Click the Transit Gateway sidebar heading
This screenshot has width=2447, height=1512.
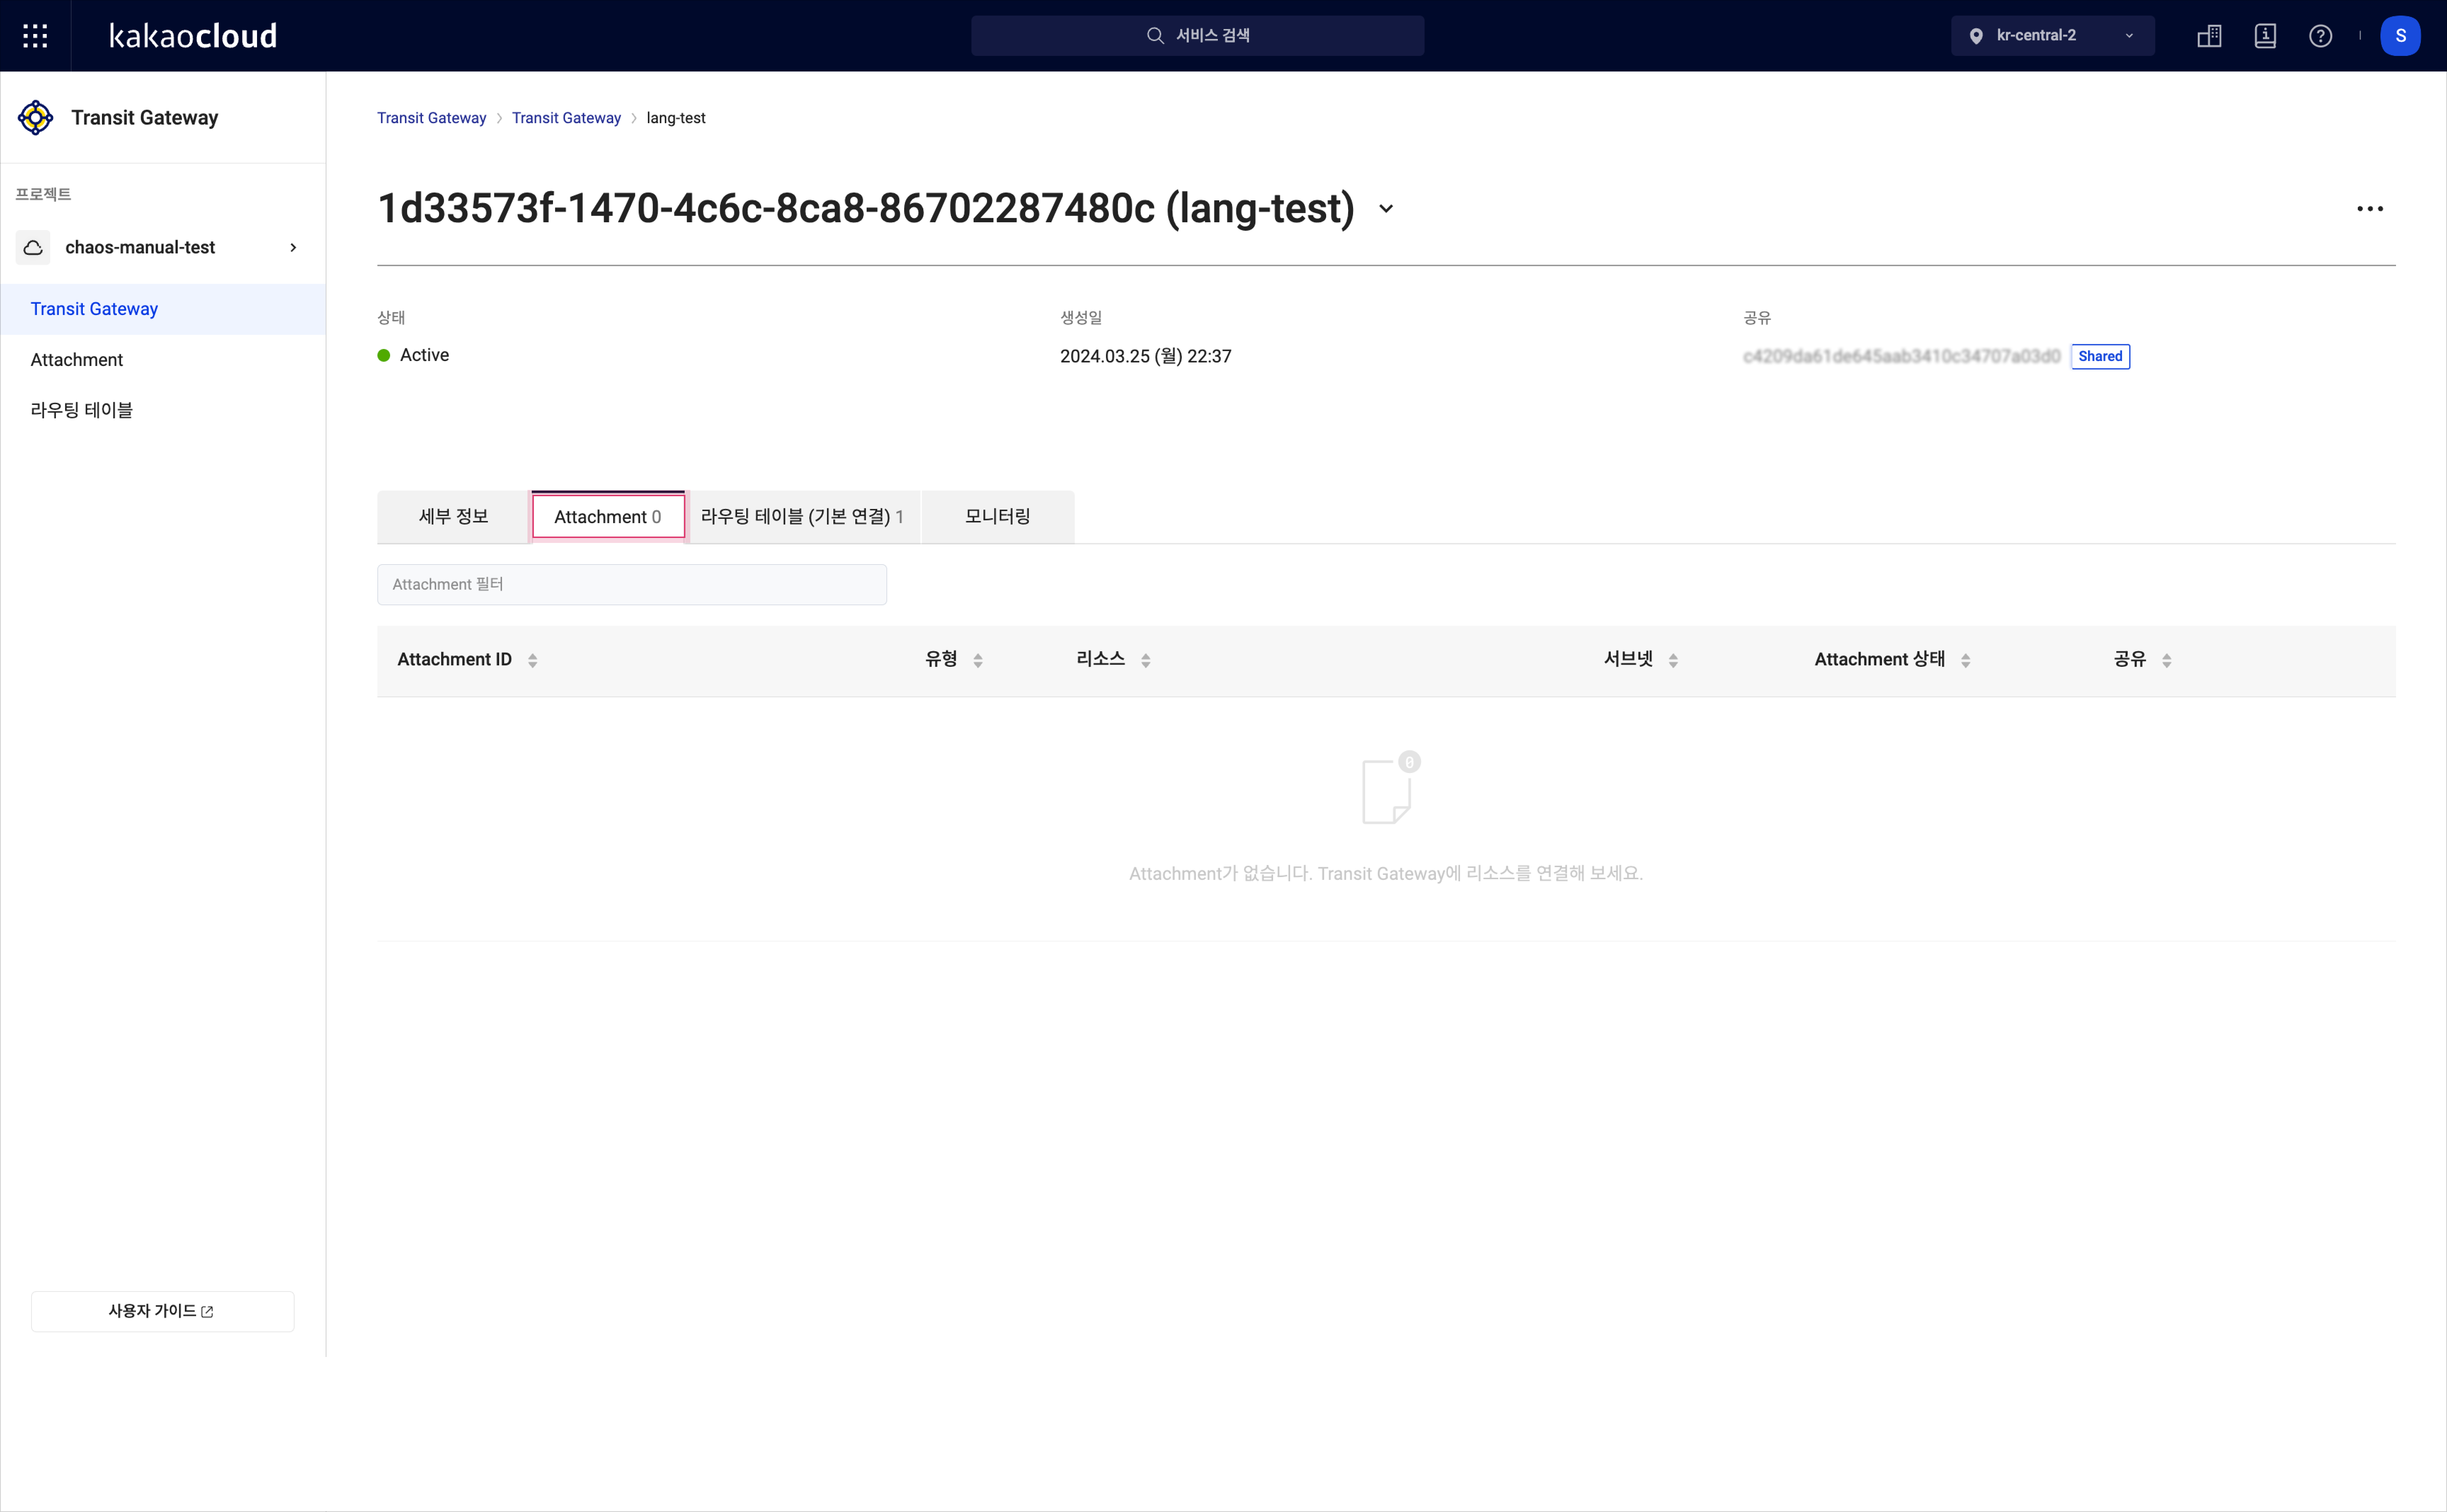[145, 118]
